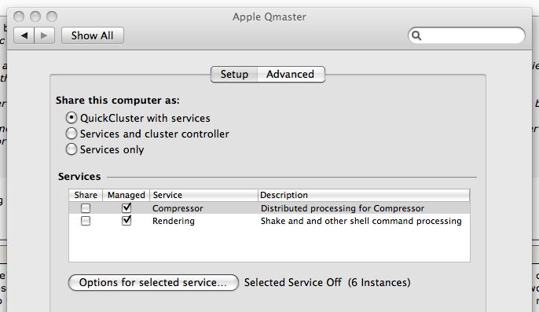Viewport: 539px width, 312px height.
Task: Select the Services only radio button
Action: tap(71, 149)
